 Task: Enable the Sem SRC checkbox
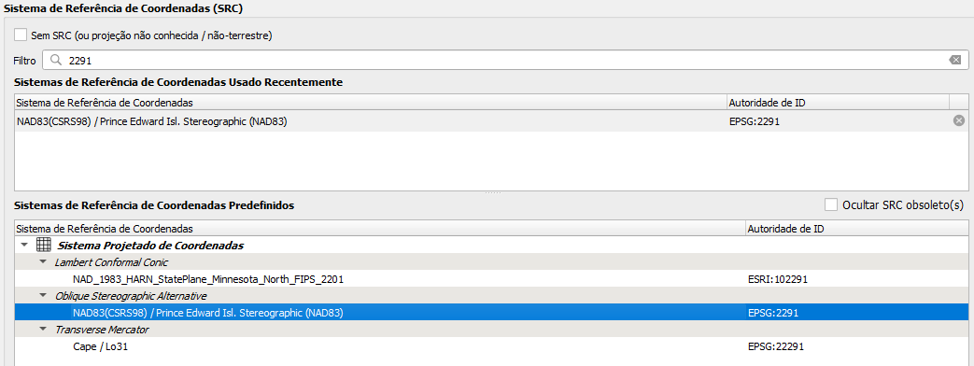coord(21,35)
